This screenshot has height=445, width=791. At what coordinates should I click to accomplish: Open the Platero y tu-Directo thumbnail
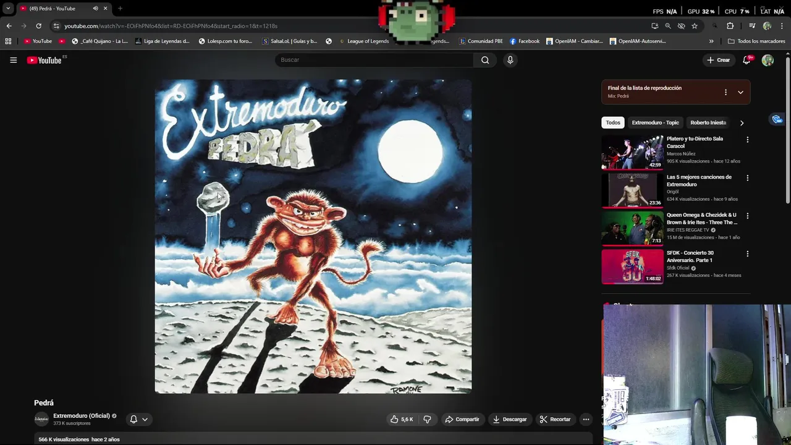click(x=632, y=152)
